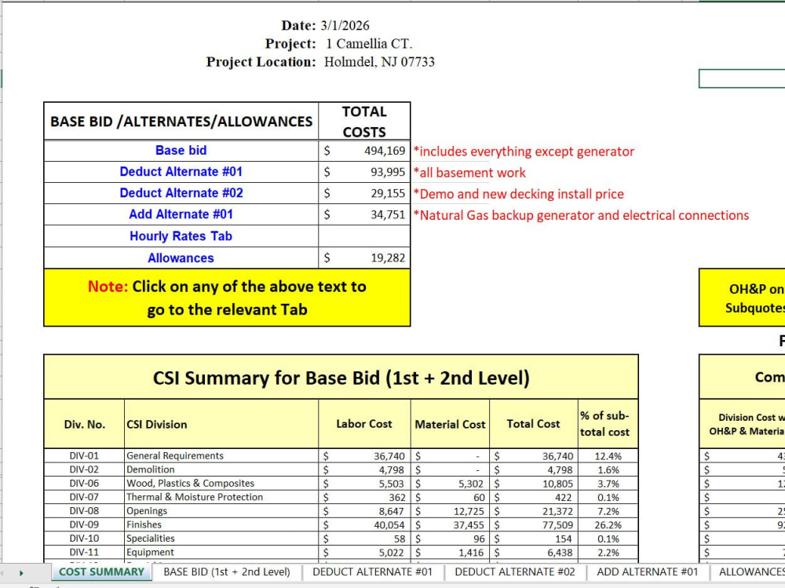Select the 12.4% percentage cell

[x=608, y=456]
